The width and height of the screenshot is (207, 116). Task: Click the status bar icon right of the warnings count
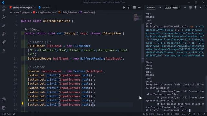click(14, 114)
